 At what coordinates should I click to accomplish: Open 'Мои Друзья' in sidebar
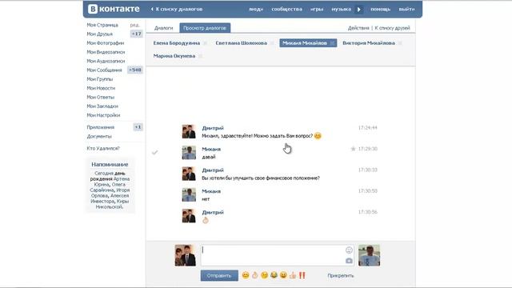(x=99, y=34)
